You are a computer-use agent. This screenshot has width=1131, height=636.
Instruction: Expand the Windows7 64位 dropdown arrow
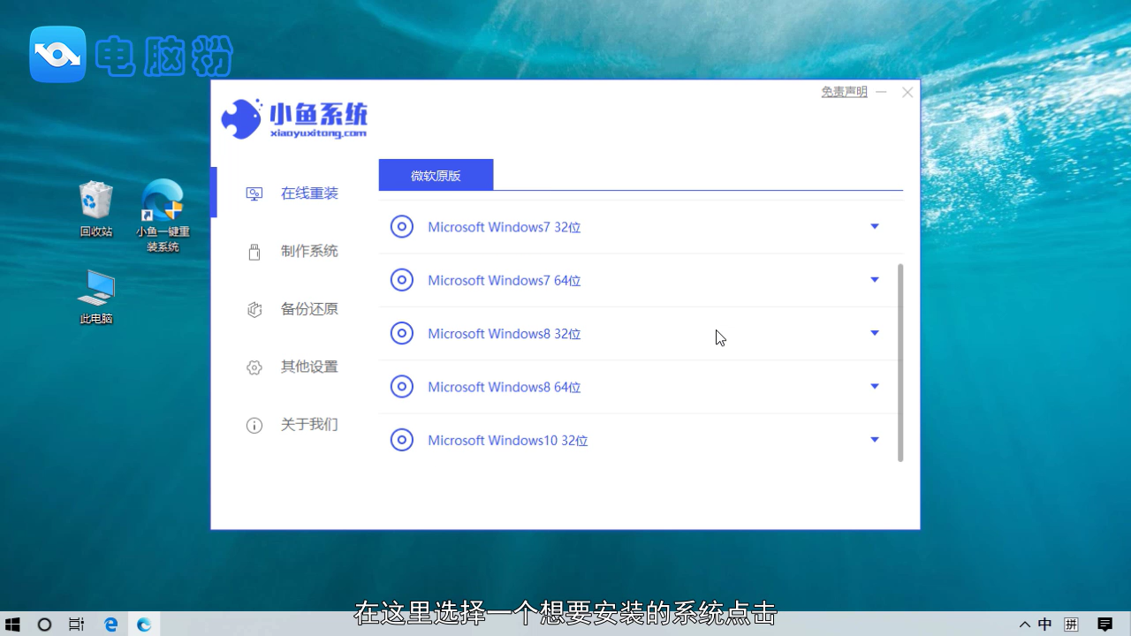pos(875,280)
